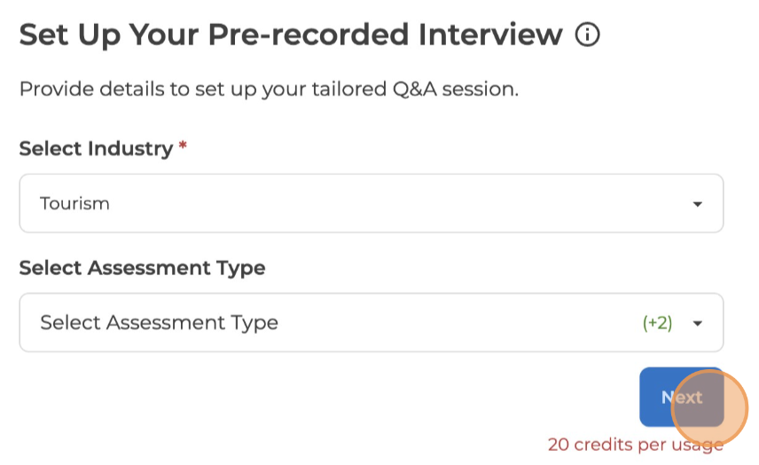The height and width of the screenshot is (465, 759).
Task: Click the Select Assessment Type field label
Action: [142, 267]
